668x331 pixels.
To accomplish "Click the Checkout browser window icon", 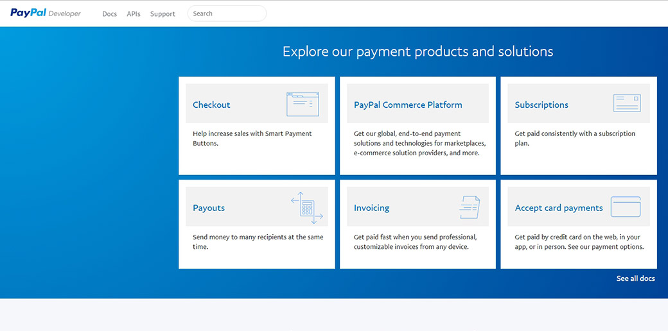I will tap(303, 104).
